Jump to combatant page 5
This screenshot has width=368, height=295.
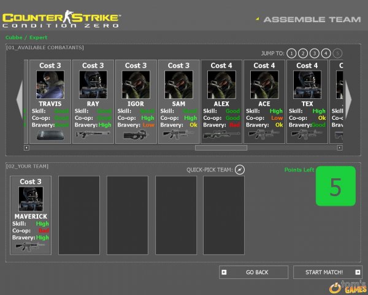pyautogui.click(x=337, y=53)
